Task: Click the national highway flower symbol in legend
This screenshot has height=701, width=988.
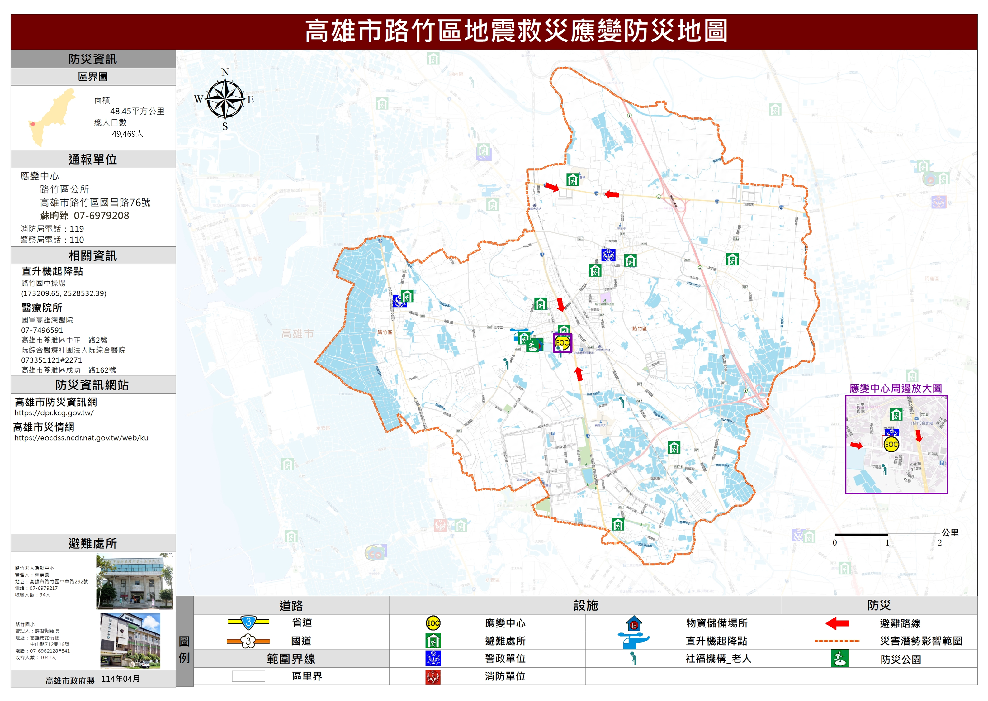Action: coord(248,641)
